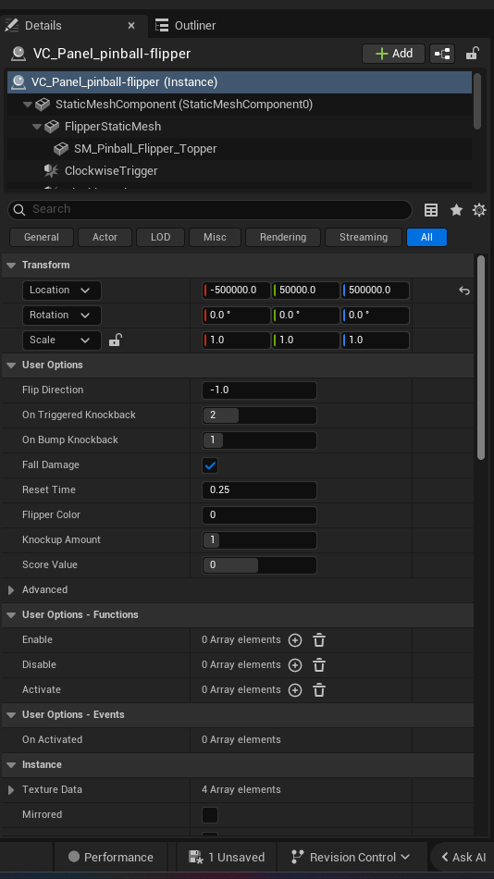Click the FlipperStaticMesh cube icon

52,127
